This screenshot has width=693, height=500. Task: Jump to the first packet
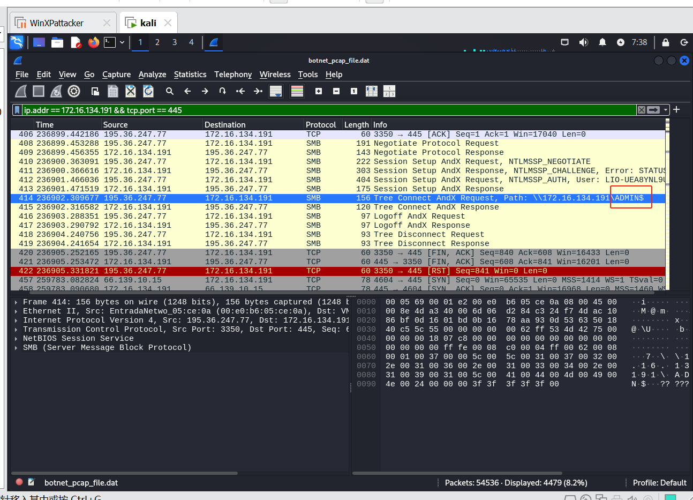(240, 92)
